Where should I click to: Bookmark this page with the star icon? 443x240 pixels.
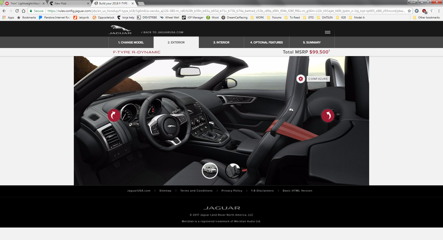click(409, 11)
